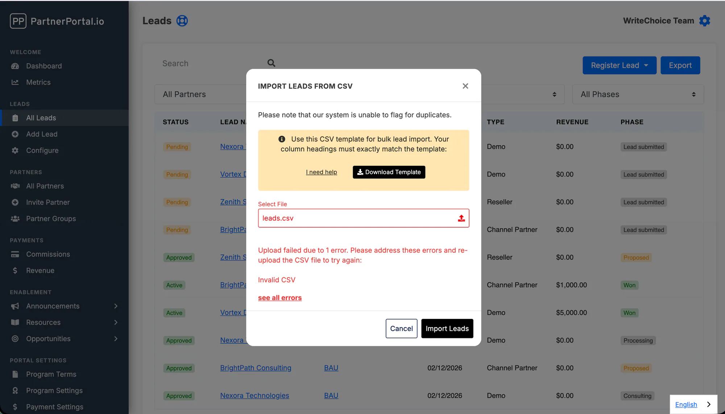Click the Opportunities target icon
Viewport: 725px width, 414px height.
tap(15, 339)
